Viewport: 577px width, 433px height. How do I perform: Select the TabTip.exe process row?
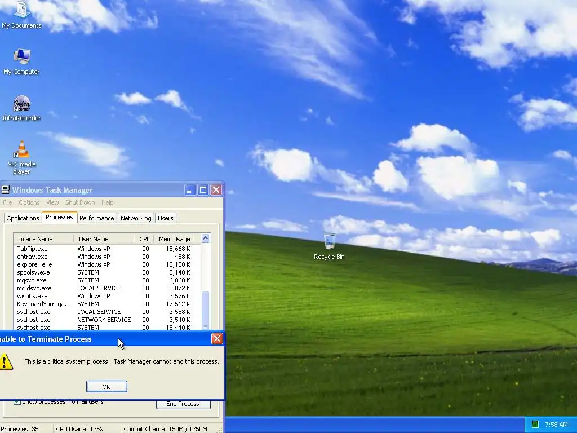tap(107, 249)
